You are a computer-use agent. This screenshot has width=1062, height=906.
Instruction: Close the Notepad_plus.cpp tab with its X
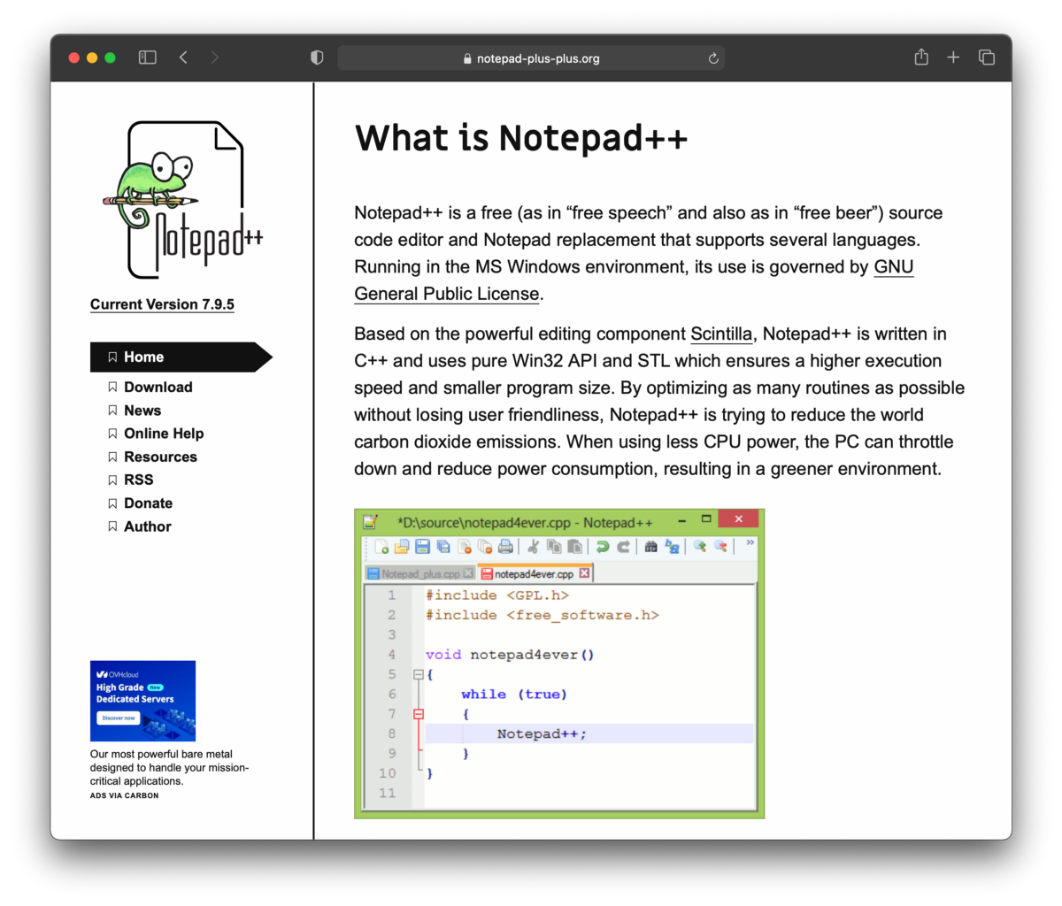coord(468,573)
